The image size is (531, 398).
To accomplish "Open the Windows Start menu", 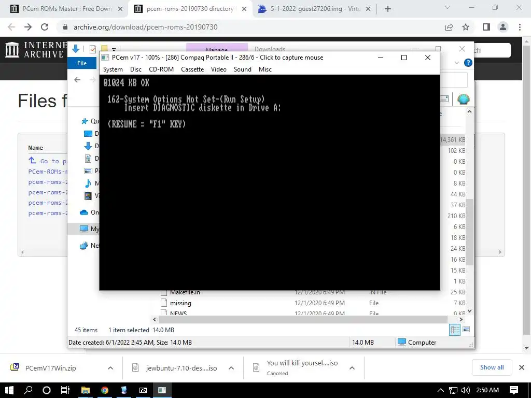I will (9, 390).
